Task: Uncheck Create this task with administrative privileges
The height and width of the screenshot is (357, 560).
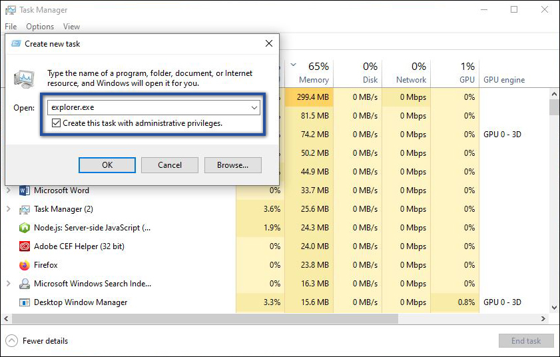Action: (x=56, y=123)
